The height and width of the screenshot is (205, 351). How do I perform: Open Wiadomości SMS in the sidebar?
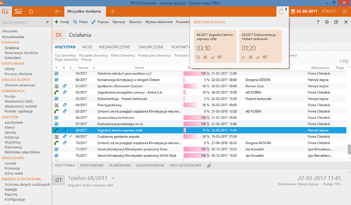18,101
